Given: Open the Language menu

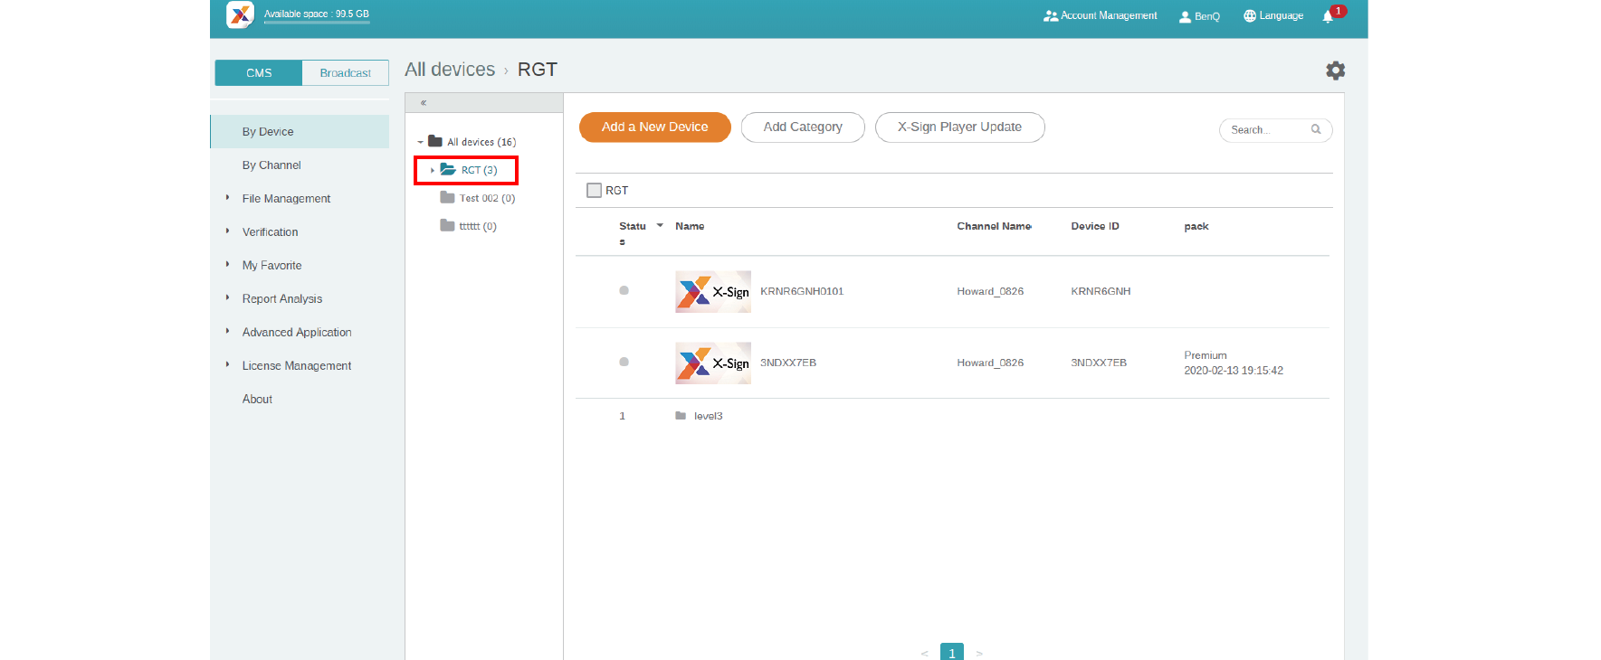Looking at the screenshot, I should (1273, 16).
